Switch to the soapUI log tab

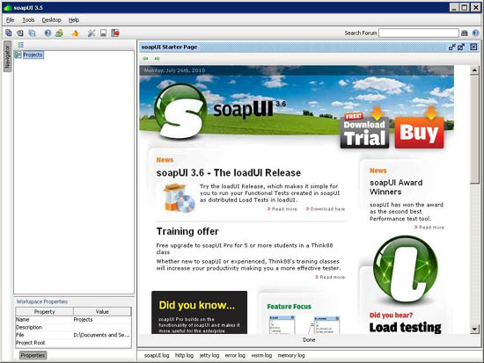point(157,355)
